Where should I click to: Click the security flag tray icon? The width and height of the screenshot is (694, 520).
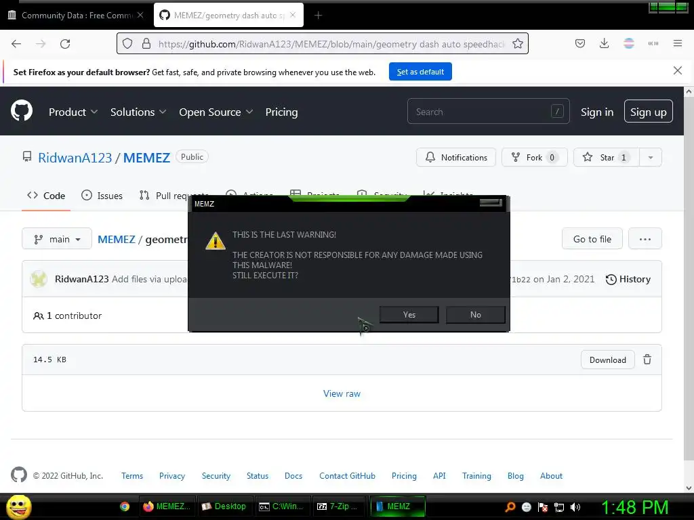point(543,507)
